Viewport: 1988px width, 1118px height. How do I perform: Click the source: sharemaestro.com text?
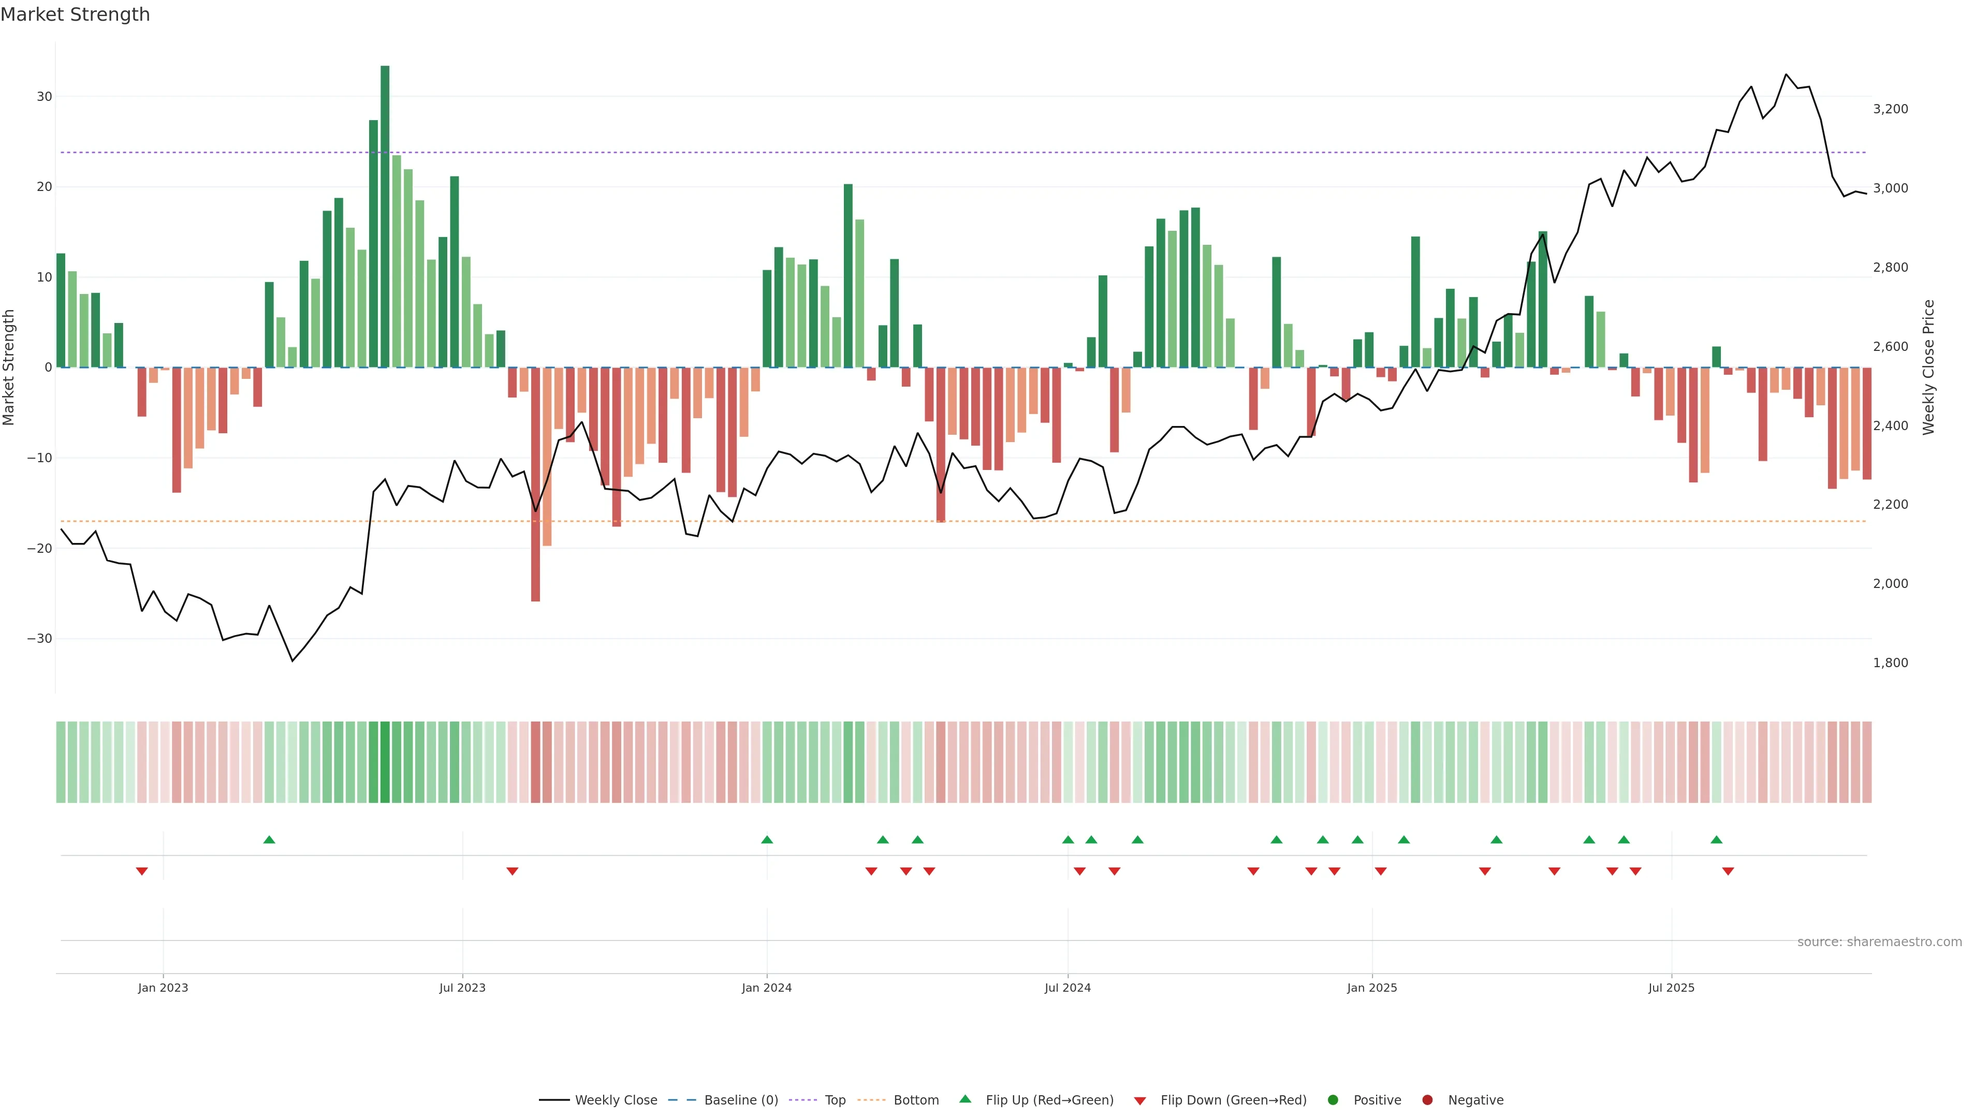coord(1879,942)
